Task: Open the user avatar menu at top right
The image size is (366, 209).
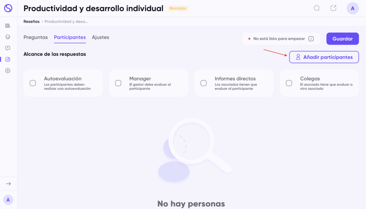Action: point(352,9)
